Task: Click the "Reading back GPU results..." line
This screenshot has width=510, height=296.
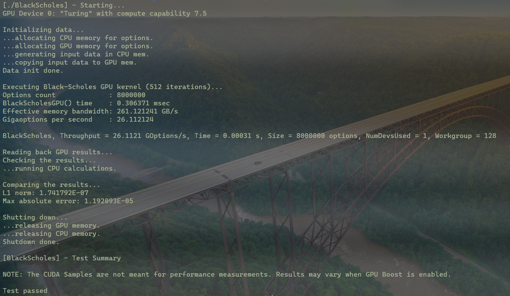Action: click(57, 152)
